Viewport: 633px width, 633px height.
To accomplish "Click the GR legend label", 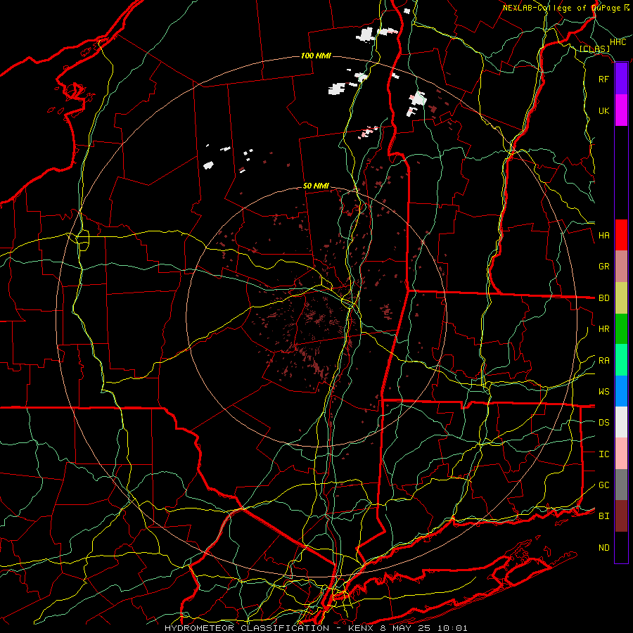I will click(x=603, y=267).
